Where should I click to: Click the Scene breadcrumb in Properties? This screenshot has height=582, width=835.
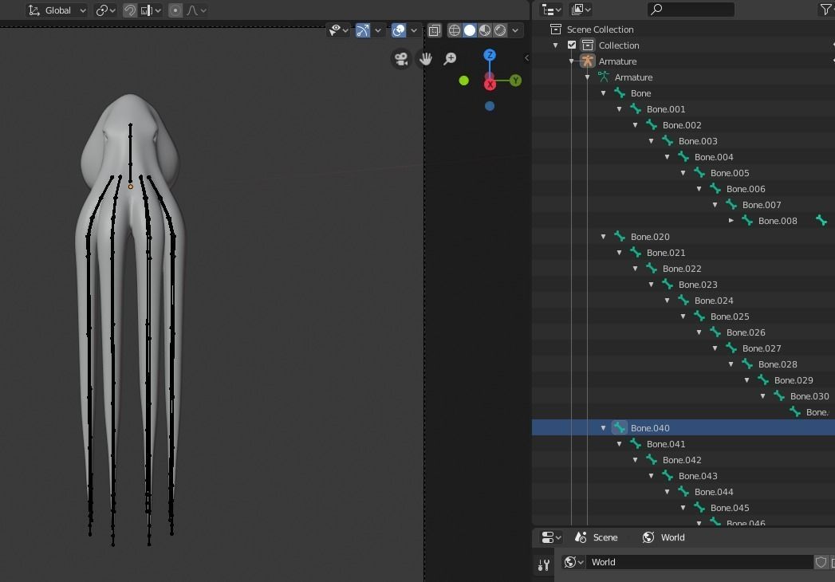click(x=596, y=537)
